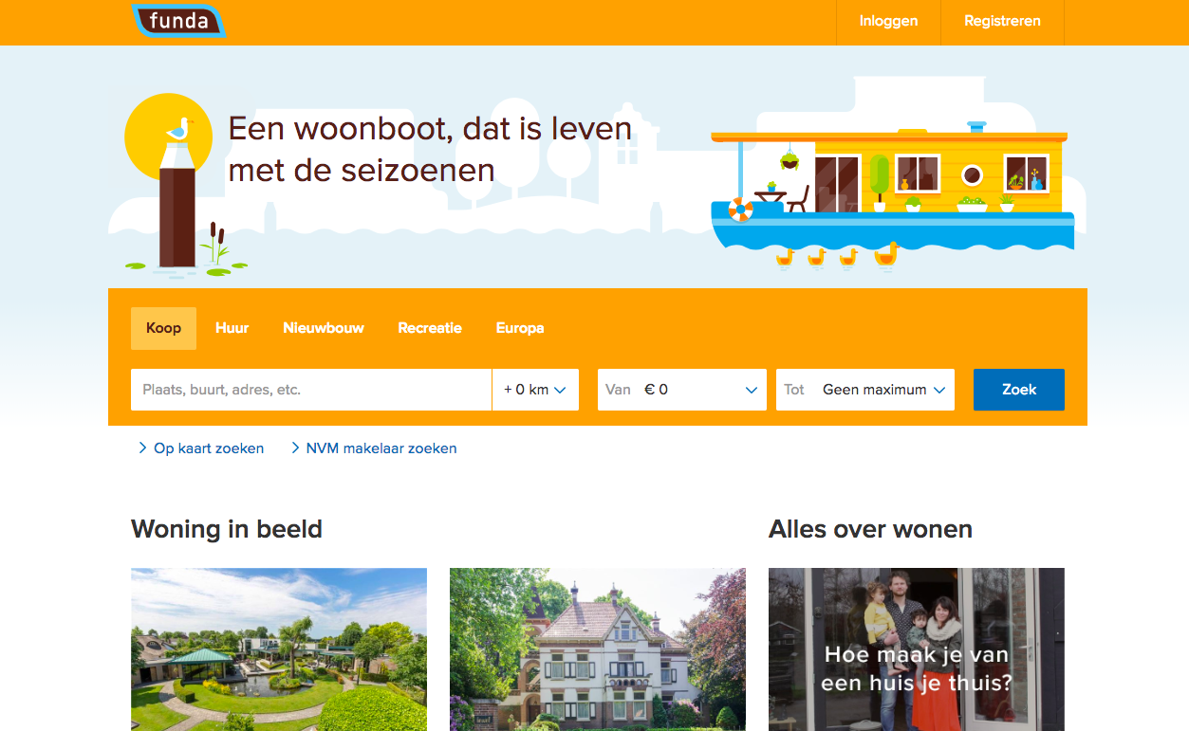Open the garden pond property thumbnail
Screen dimensions: 1189x731
279,649
